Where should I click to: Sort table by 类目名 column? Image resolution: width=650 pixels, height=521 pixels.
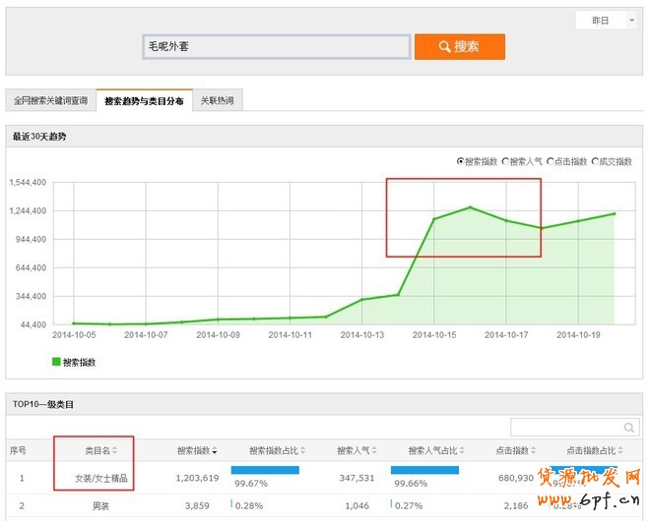pos(100,450)
